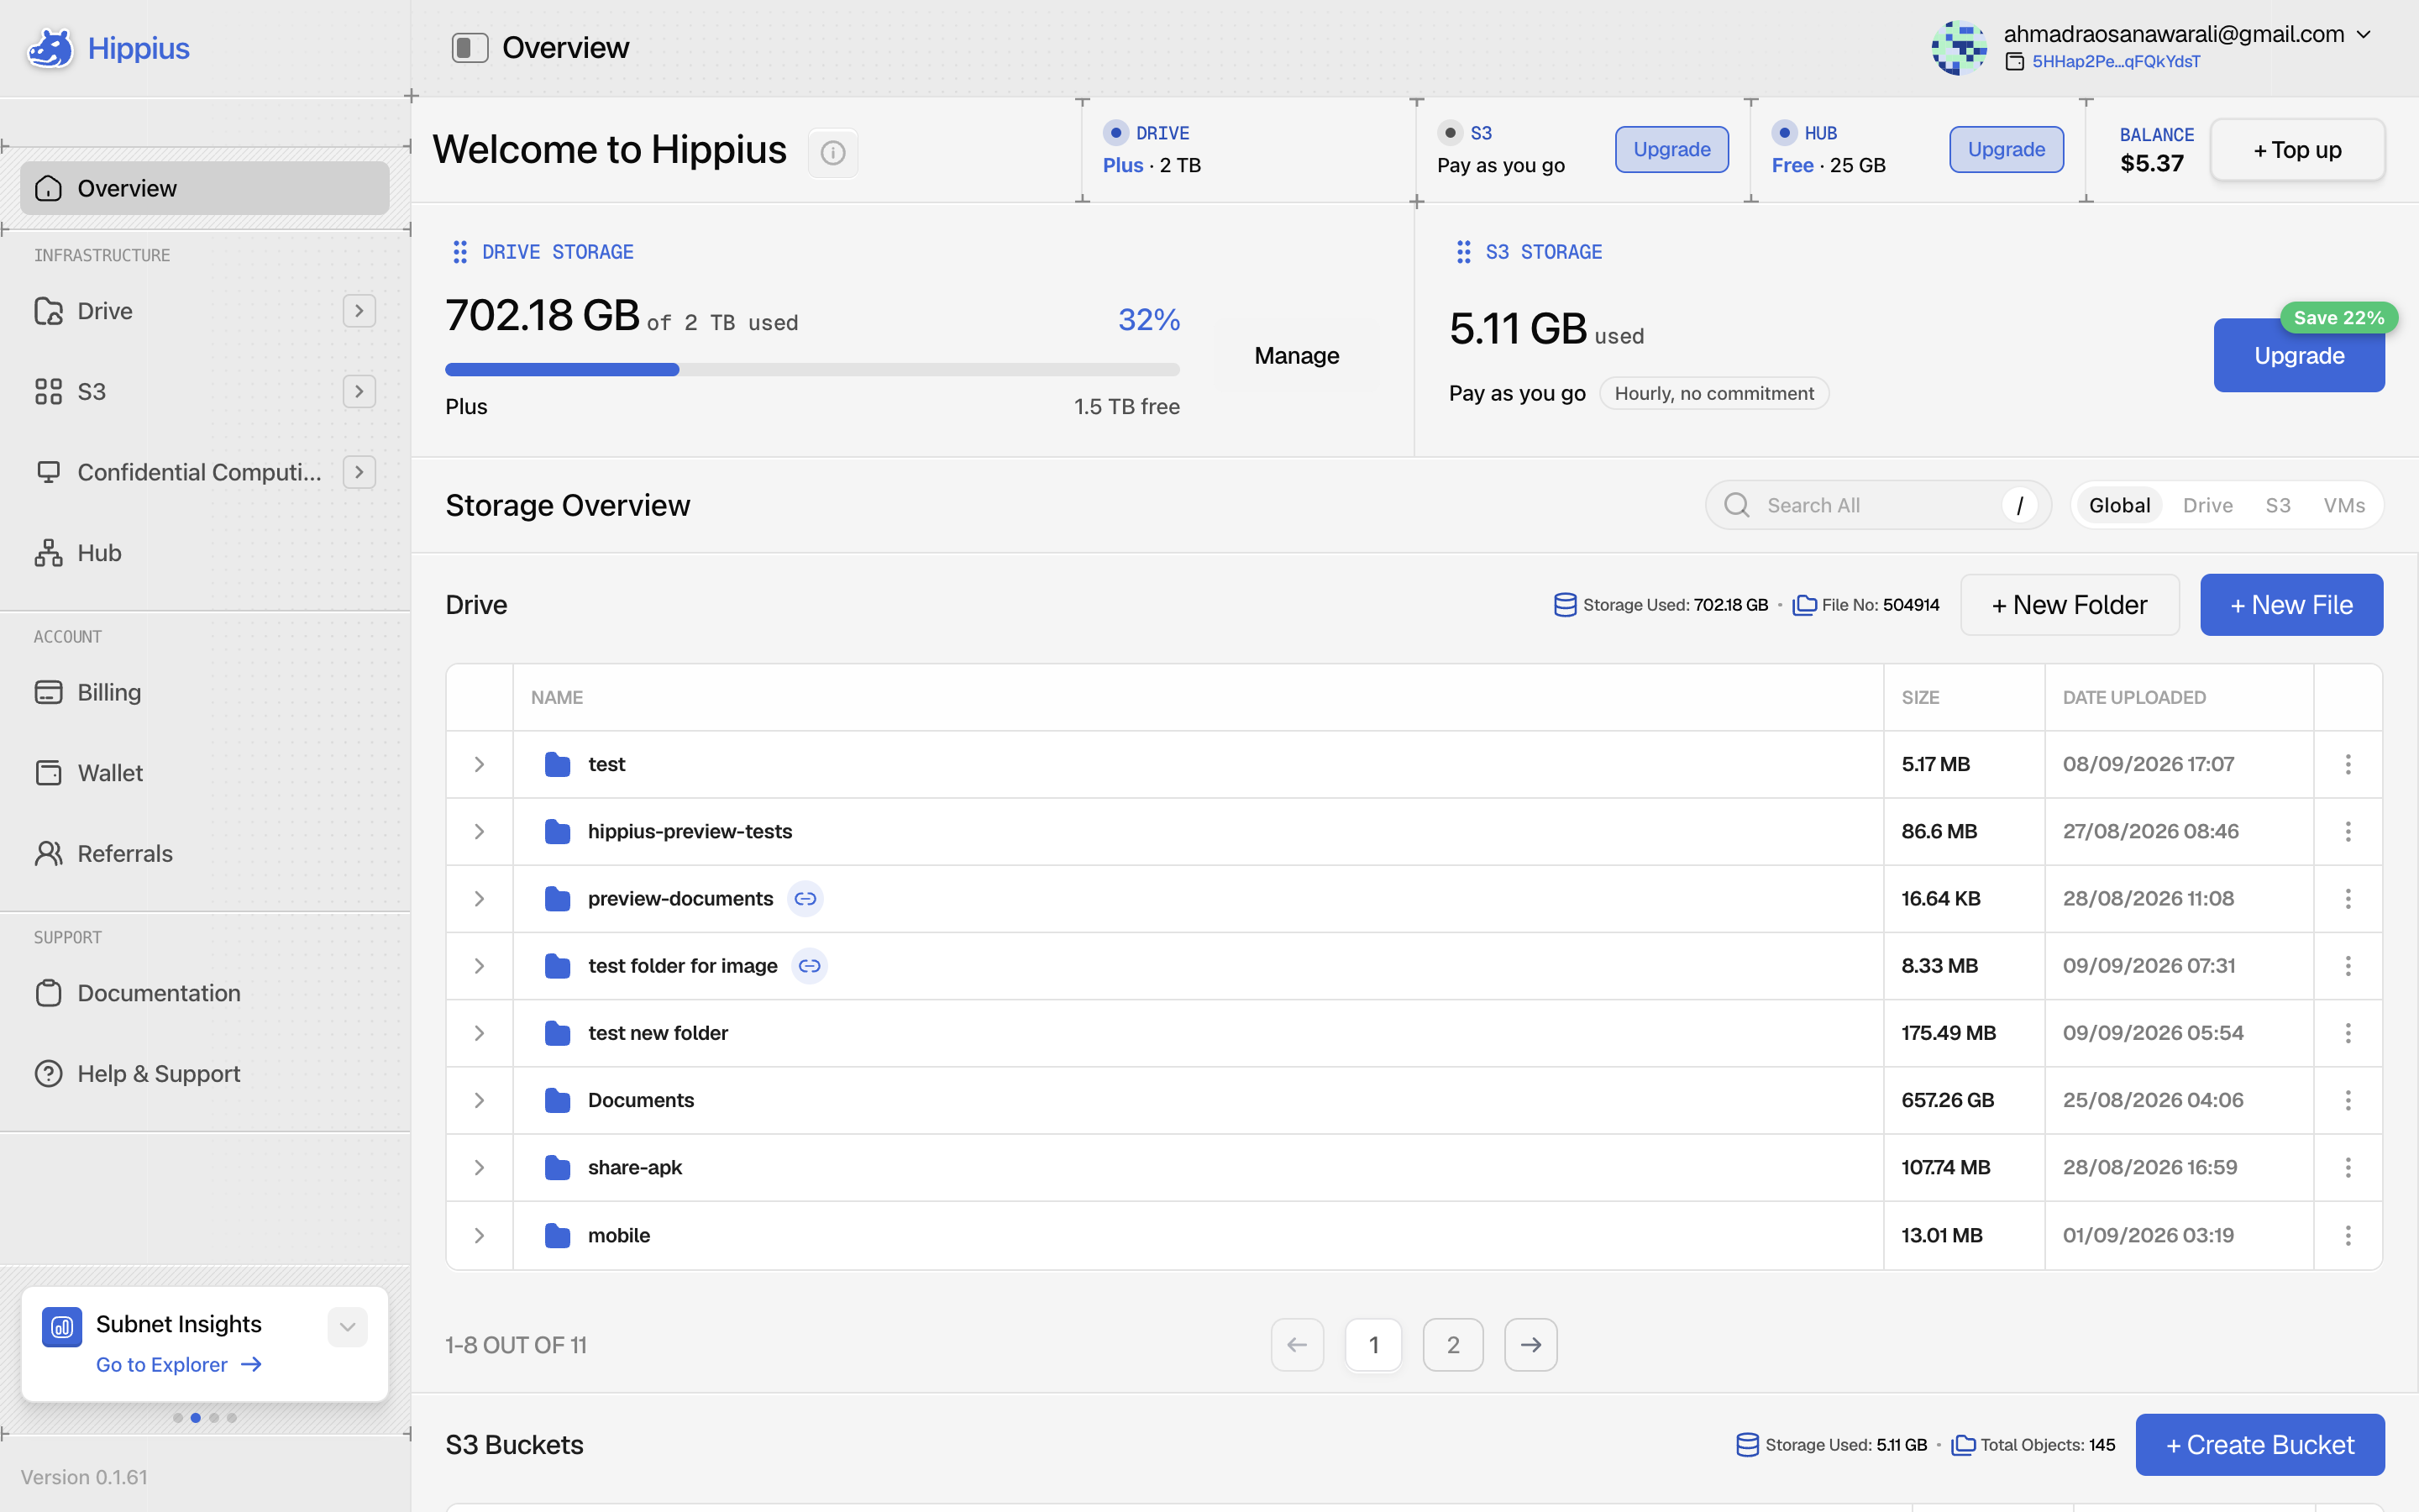This screenshot has height=1512, width=2419.
Task: Select the Global filter tab
Action: (x=2119, y=505)
